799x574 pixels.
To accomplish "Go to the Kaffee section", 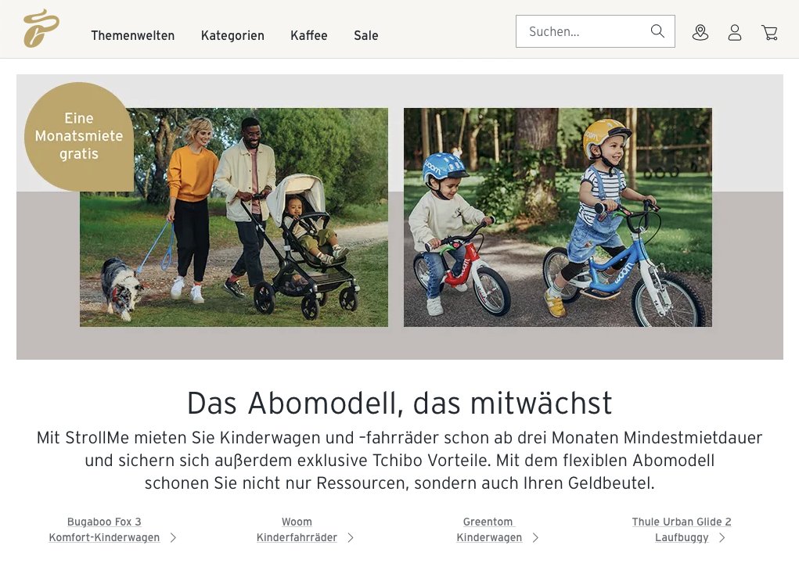I will click(x=309, y=36).
